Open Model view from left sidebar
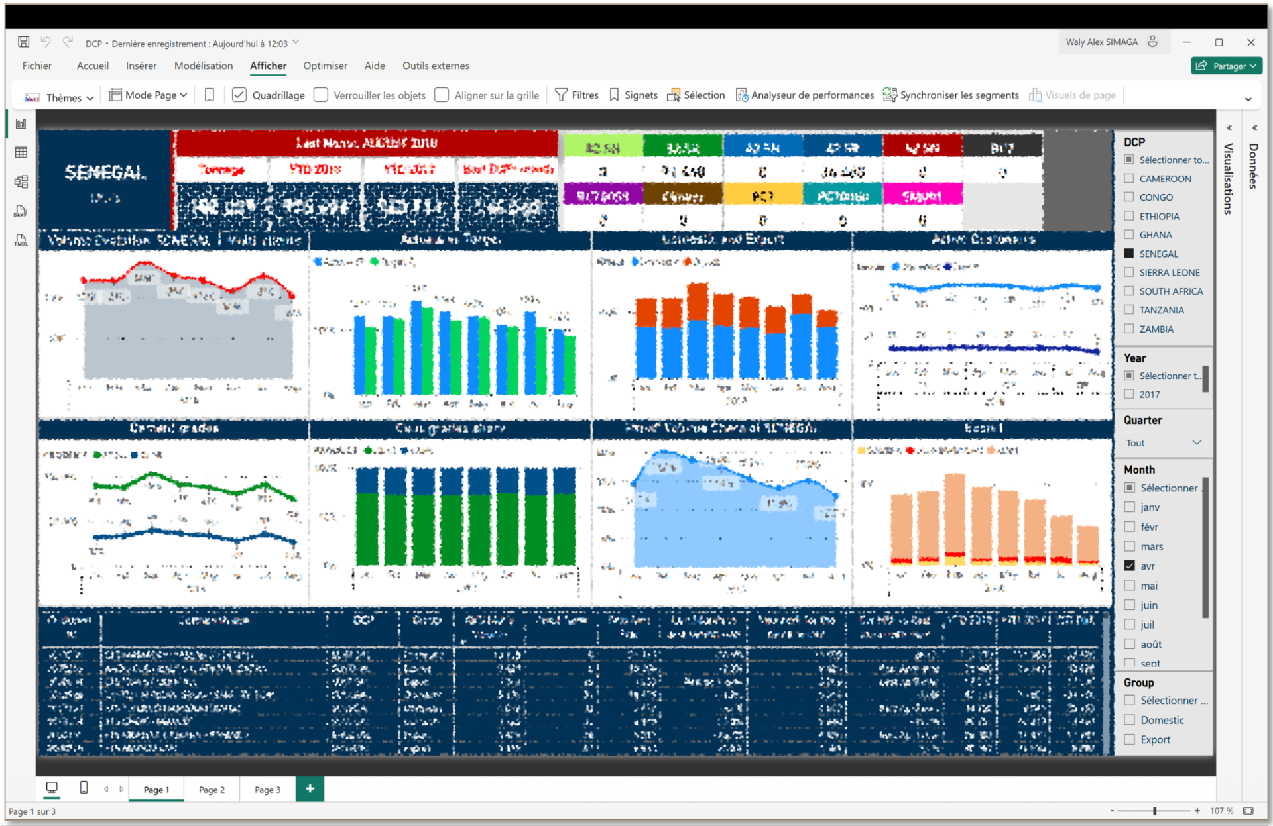 [21, 181]
